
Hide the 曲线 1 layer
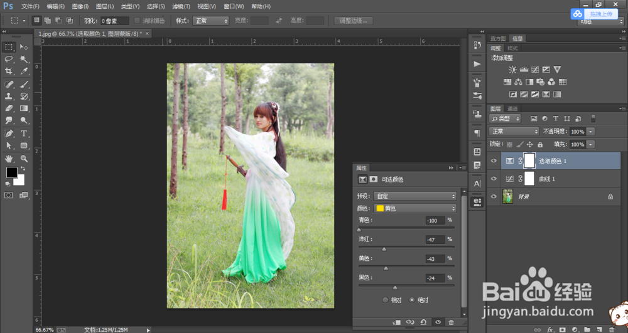[494, 179]
